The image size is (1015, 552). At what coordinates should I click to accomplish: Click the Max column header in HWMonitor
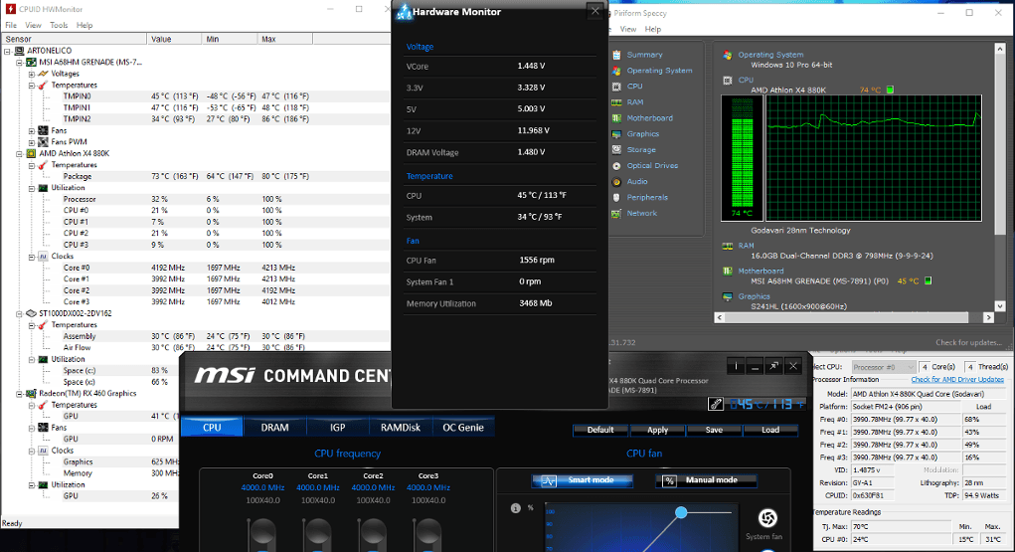point(285,39)
